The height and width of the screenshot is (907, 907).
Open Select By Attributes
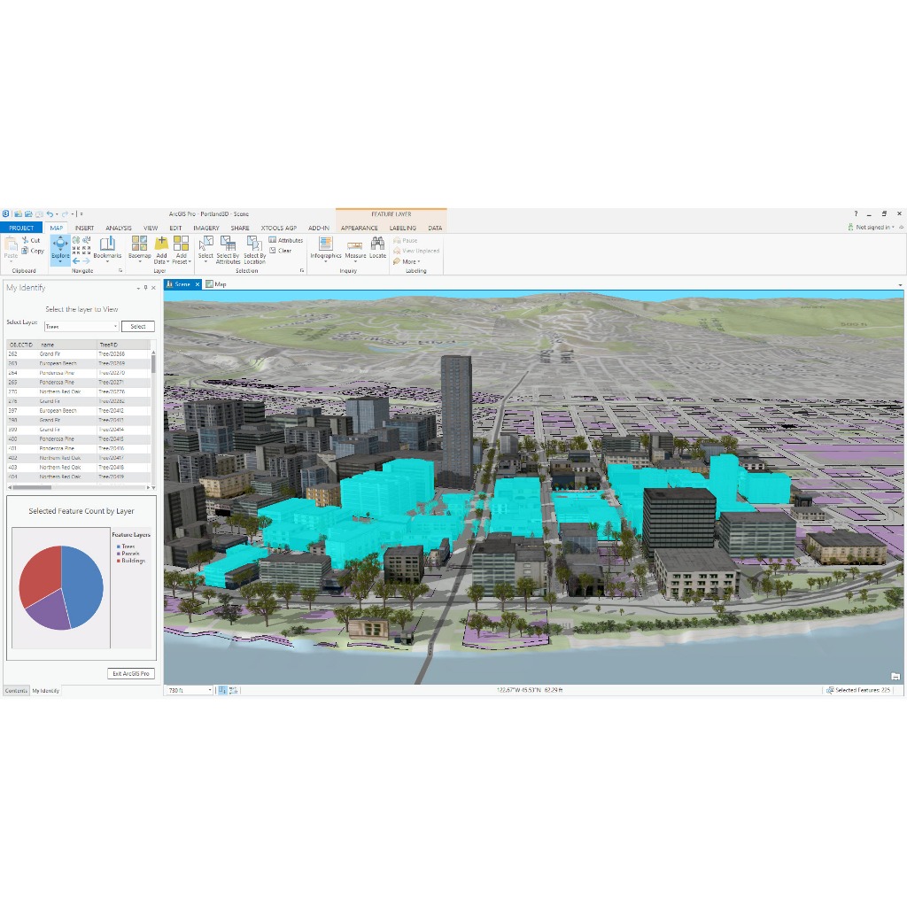(x=228, y=249)
